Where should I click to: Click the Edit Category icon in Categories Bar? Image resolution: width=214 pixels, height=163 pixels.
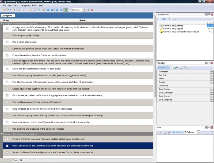(x=168, y=19)
